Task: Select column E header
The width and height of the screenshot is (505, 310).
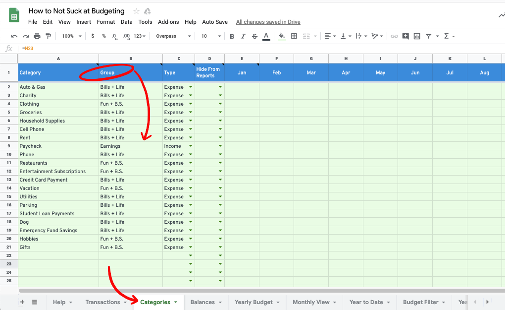Action: [242, 59]
